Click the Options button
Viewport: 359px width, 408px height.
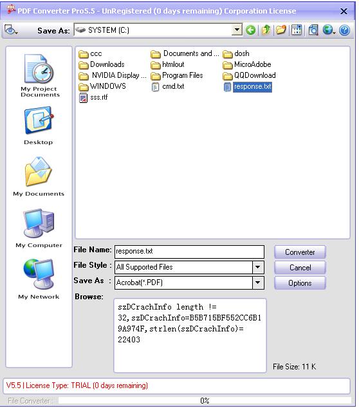(x=300, y=283)
